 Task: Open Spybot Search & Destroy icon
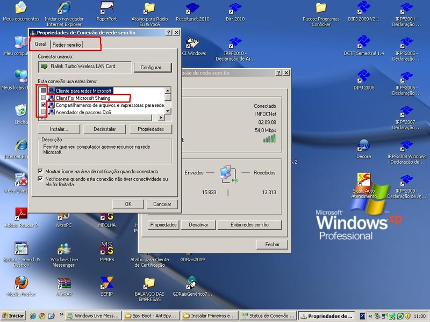coord(21,254)
